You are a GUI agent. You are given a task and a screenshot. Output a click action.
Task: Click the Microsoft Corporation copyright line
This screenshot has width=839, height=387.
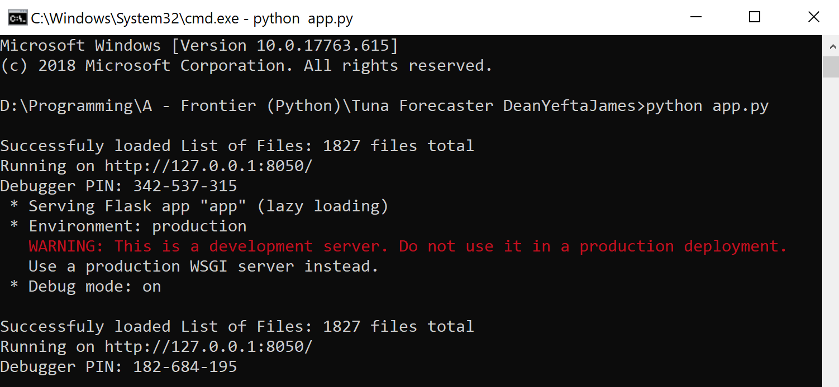coord(246,66)
